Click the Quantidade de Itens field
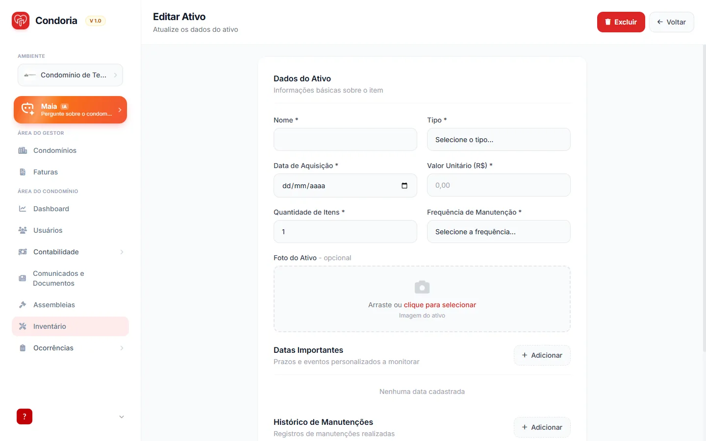 click(345, 232)
